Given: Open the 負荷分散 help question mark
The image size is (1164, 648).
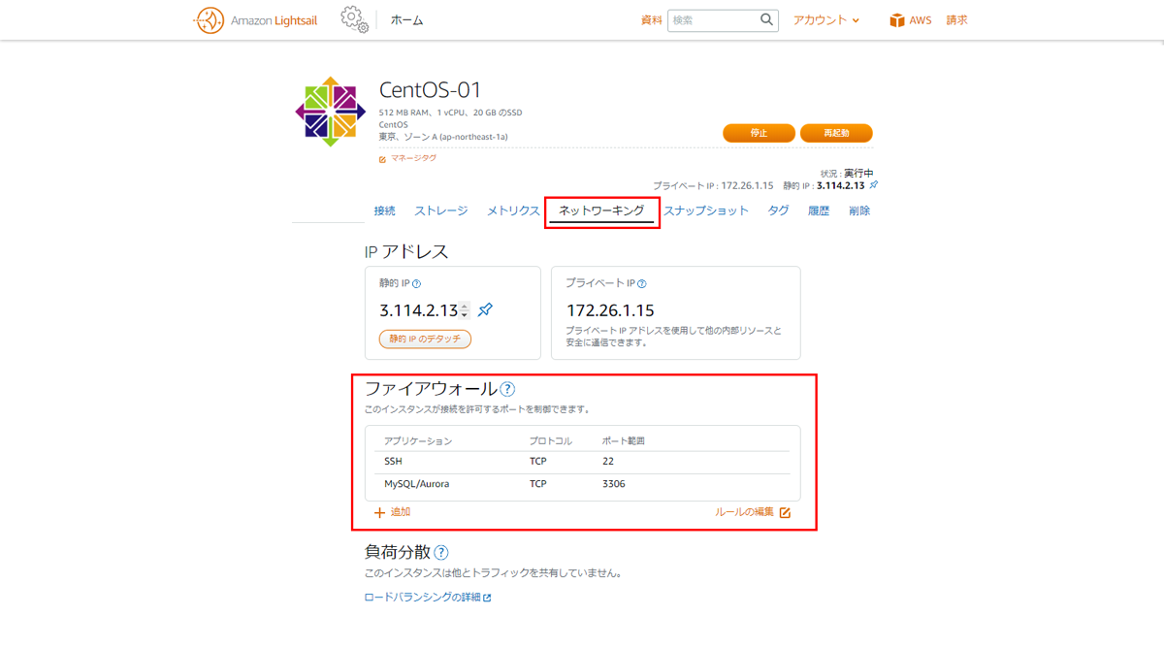Looking at the screenshot, I should point(442,553).
